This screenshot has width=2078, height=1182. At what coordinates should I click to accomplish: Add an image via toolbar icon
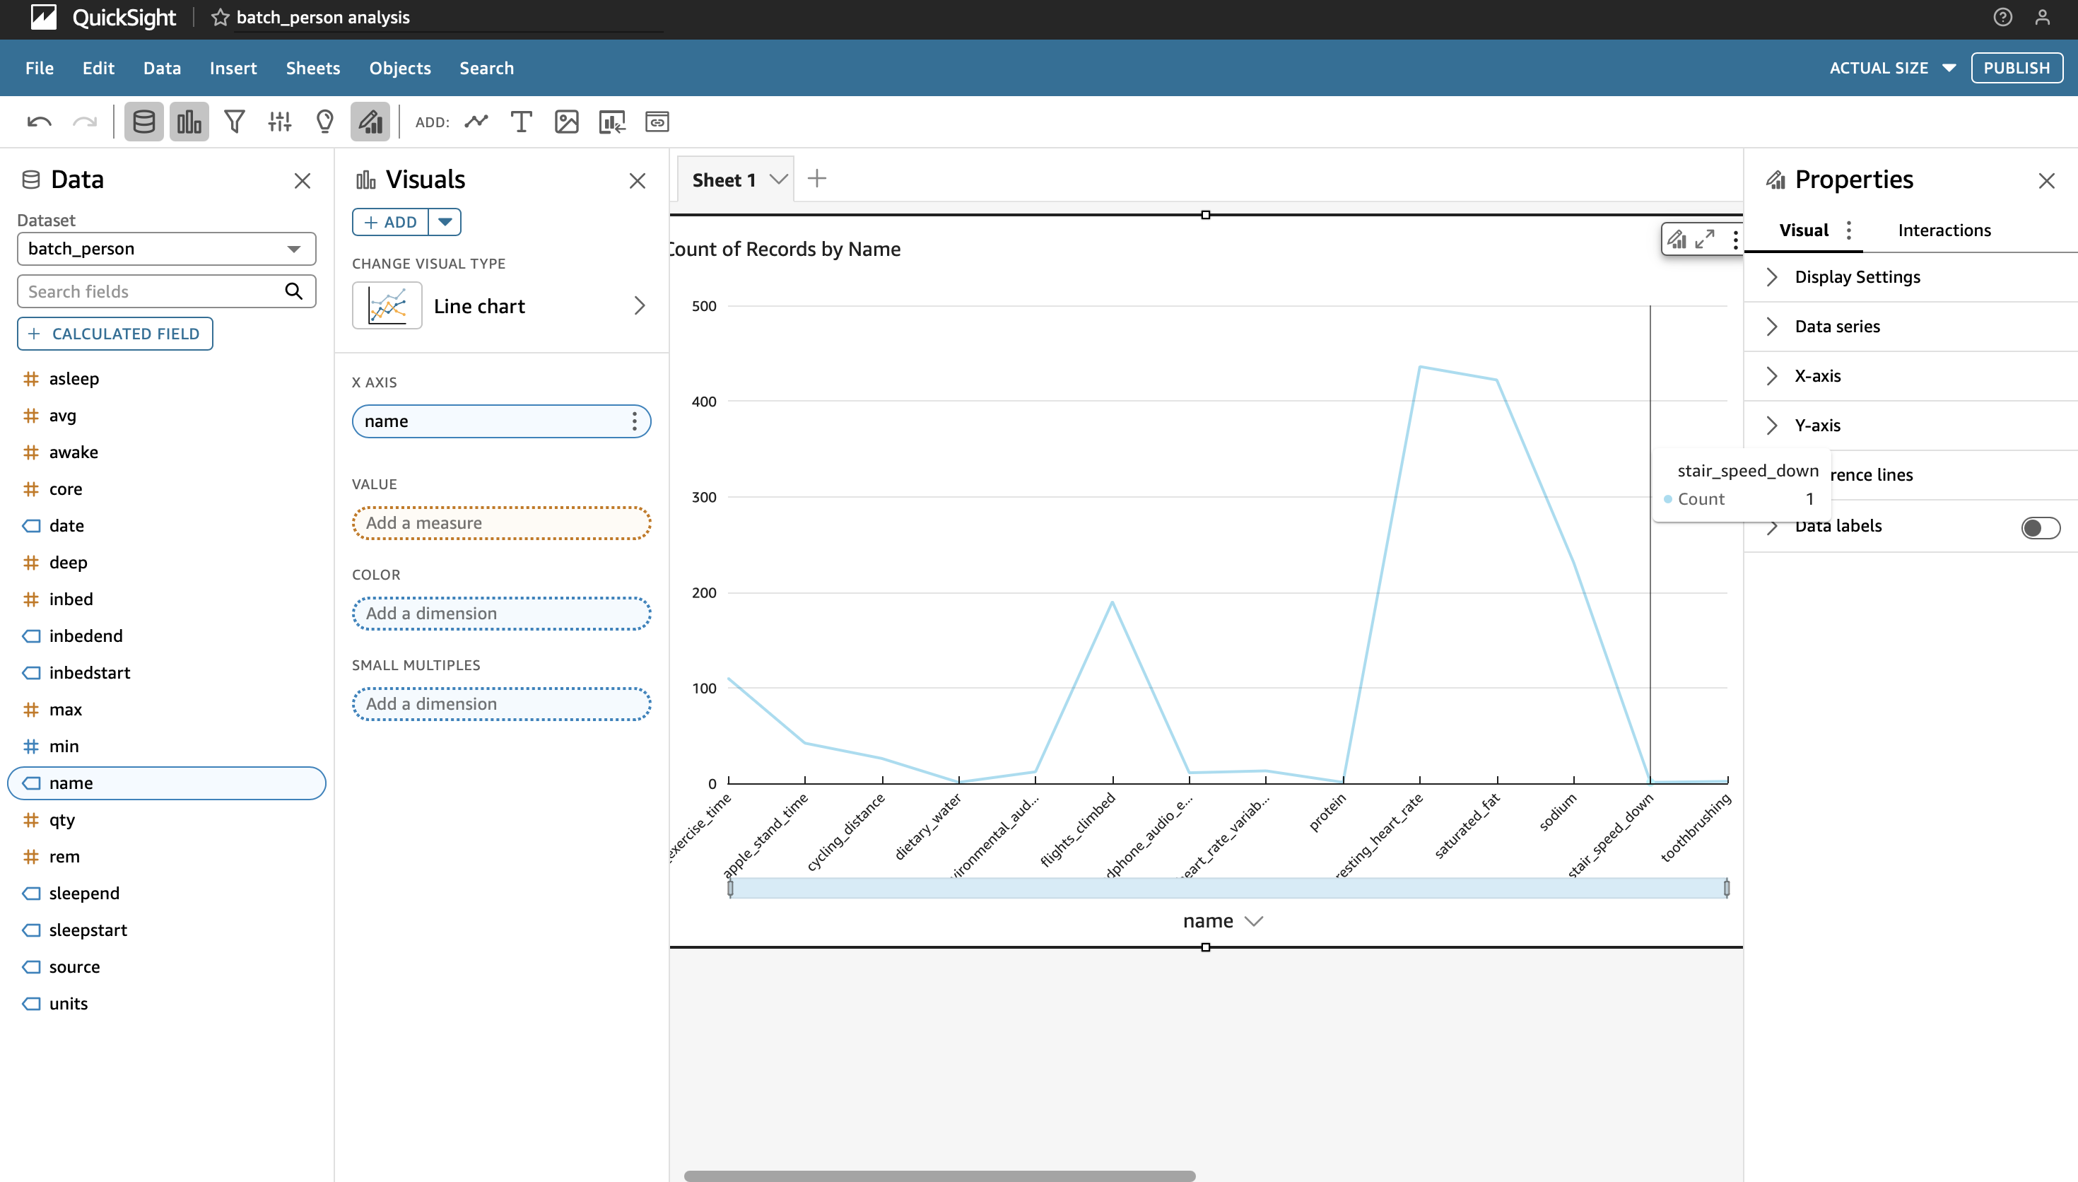(x=566, y=122)
